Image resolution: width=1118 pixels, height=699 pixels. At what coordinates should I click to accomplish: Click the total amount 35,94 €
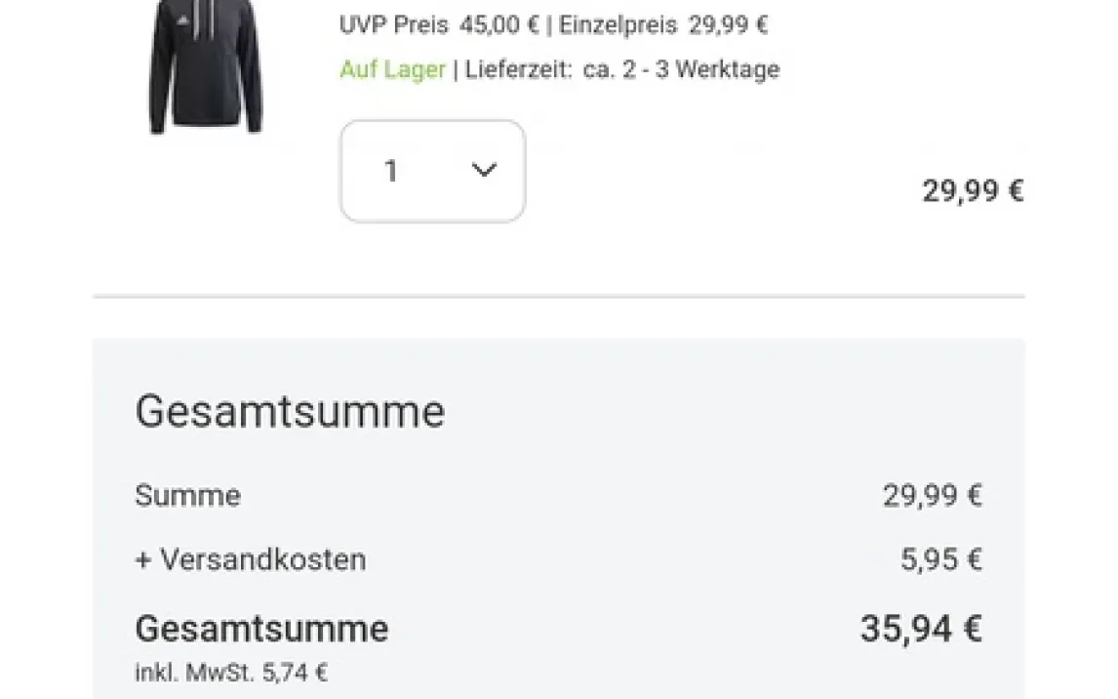click(x=920, y=629)
